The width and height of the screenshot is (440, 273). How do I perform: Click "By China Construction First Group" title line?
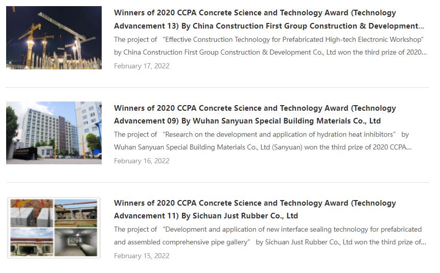pos(268,26)
